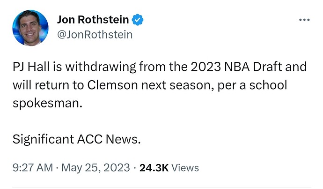The height and width of the screenshot is (189, 323).
Task: Click the Views label
Action: [x=185, y=167]
